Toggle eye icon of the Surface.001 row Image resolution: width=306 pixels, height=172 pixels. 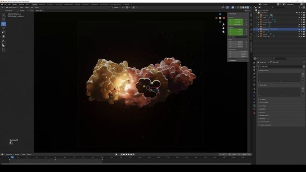(x=302, y=37)
